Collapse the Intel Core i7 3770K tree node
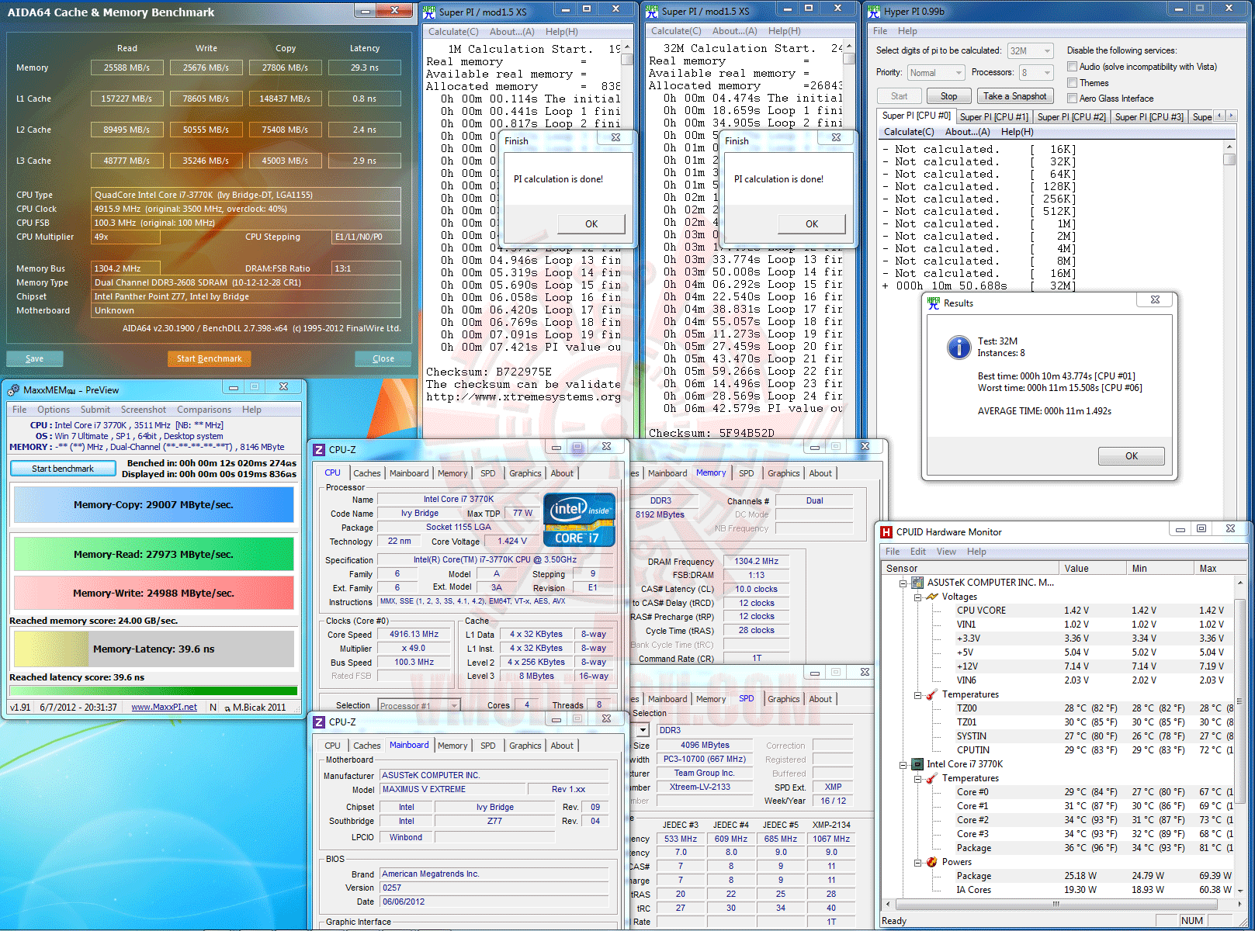Viewport: 1255px width, 931px height. tap(903, 764)
